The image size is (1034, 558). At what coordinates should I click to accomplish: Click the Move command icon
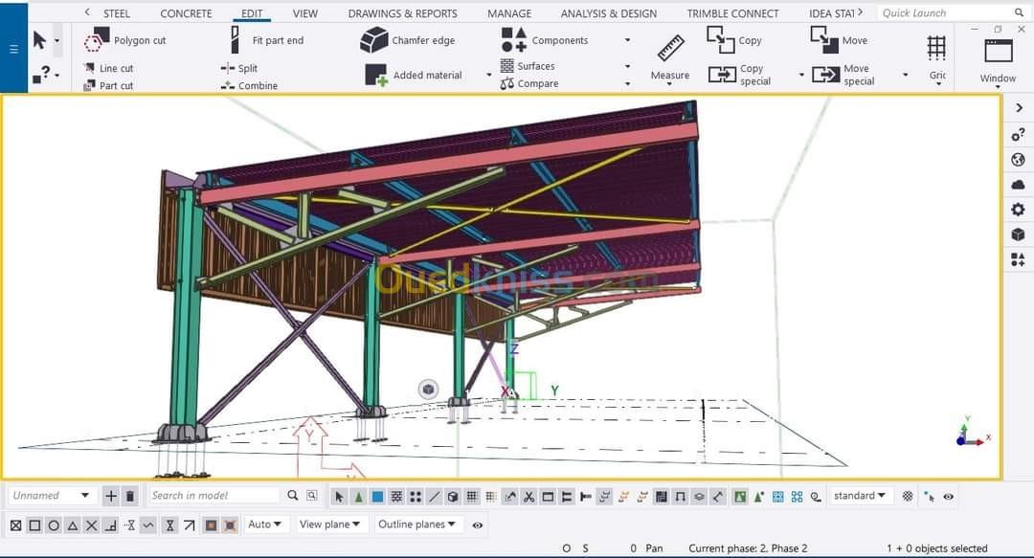coord(824,39)
